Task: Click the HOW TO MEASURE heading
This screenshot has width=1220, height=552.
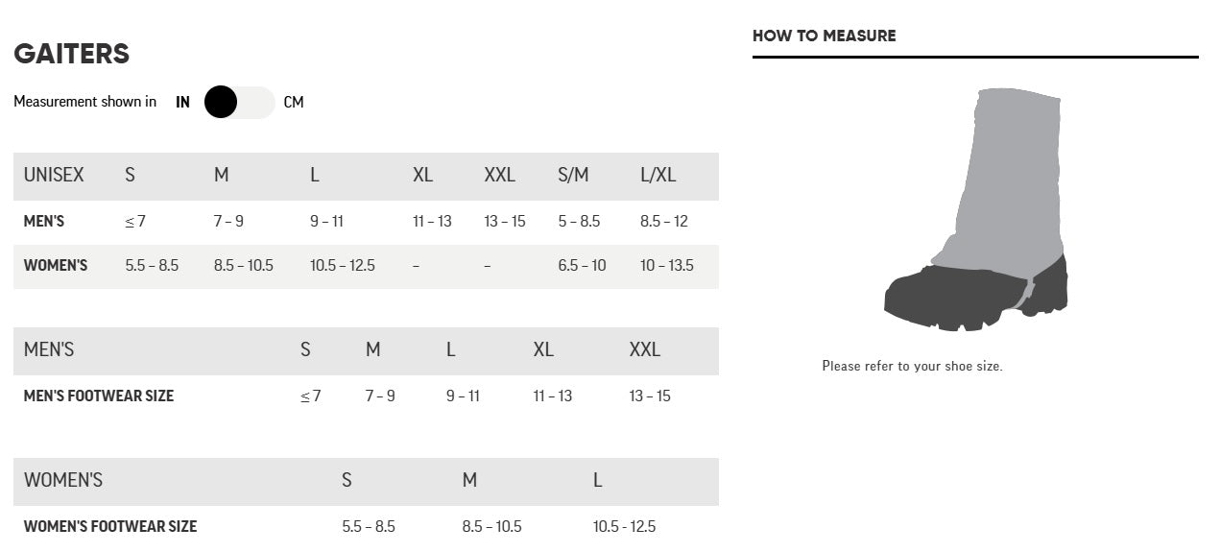Action: tap(824, 36)
